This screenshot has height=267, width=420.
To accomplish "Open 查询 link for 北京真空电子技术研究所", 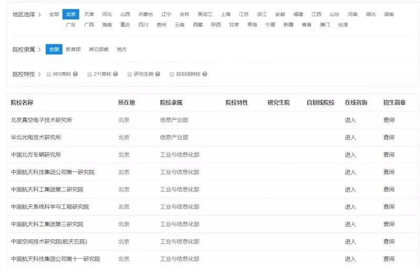I will 388,120.
